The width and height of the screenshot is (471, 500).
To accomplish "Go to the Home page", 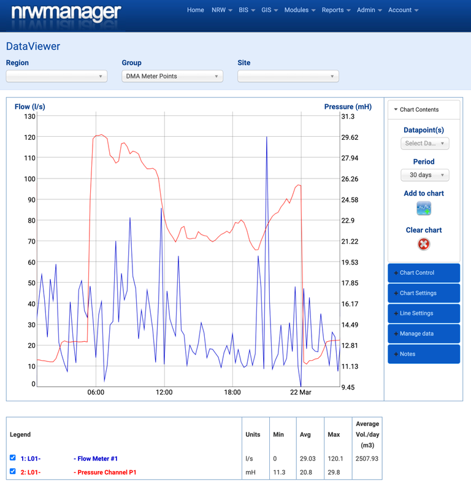I will pyautogui.click(x=195, y=10).
